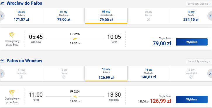
Task: Open the return Sortuj loty według dropdown
Action: 199,61
